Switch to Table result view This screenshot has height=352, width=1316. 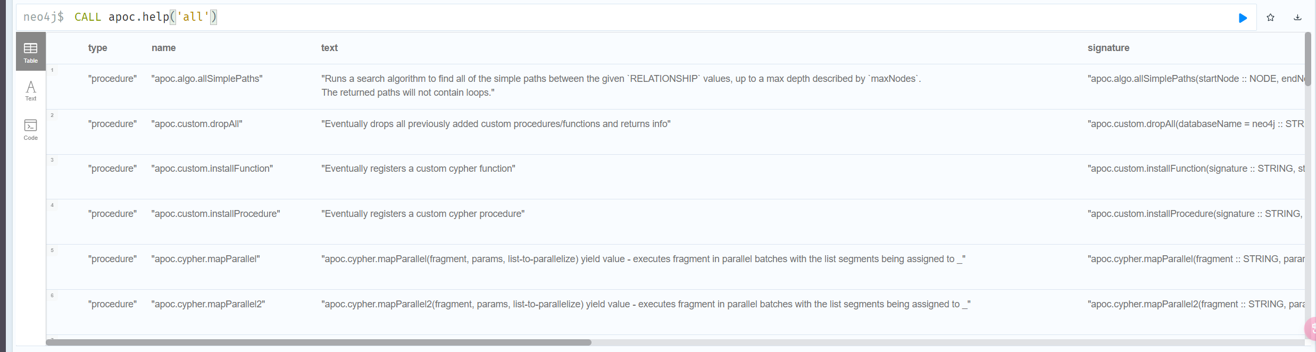(31, 52)
